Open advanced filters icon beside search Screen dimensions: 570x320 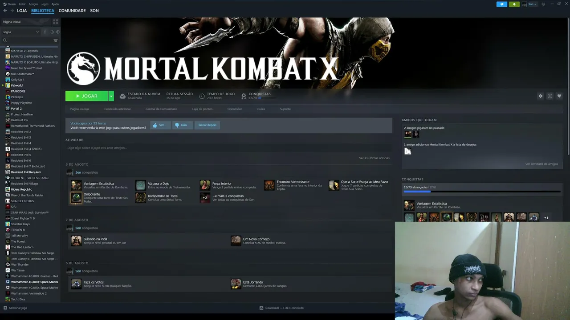pos(56,40)
